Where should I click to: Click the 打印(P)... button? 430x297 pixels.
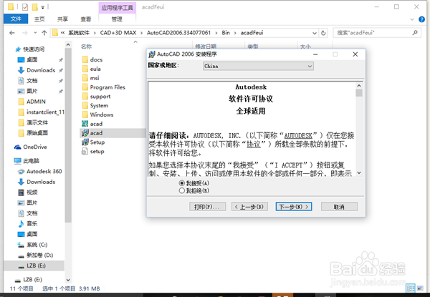click(207, 207)
